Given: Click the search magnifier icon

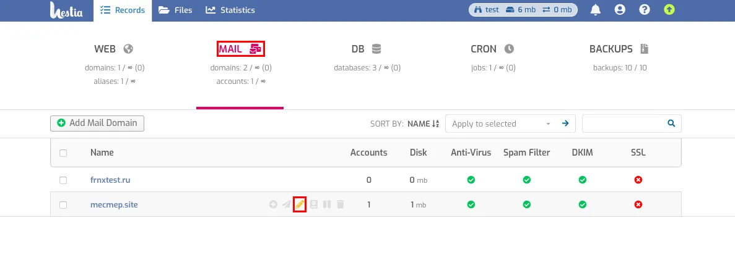Looking at the screenshot, I should (x=671, y=124).
